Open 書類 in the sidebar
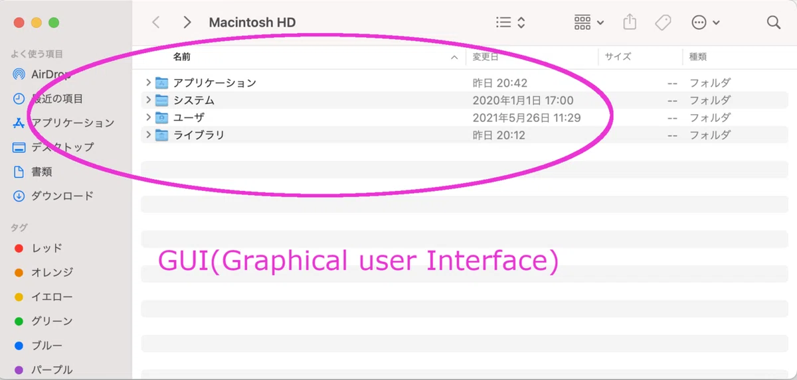This screenshot has height=380, width=797. pos(33,172)
